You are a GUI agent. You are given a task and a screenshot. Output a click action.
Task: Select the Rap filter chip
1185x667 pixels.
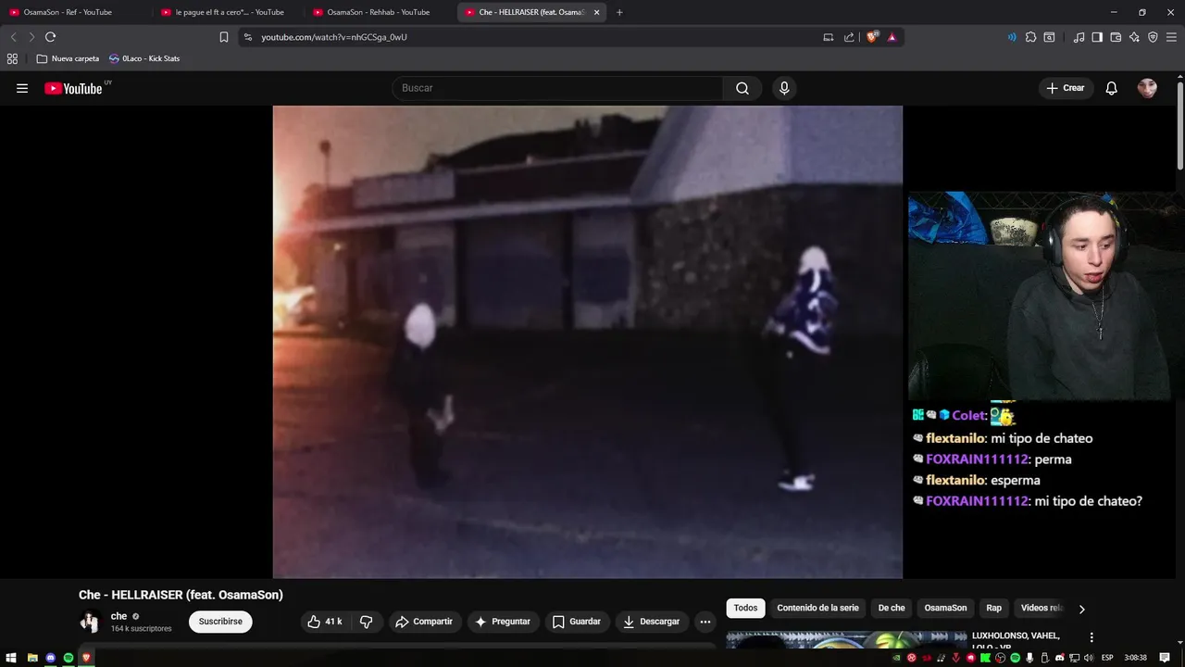coord(993,609)
